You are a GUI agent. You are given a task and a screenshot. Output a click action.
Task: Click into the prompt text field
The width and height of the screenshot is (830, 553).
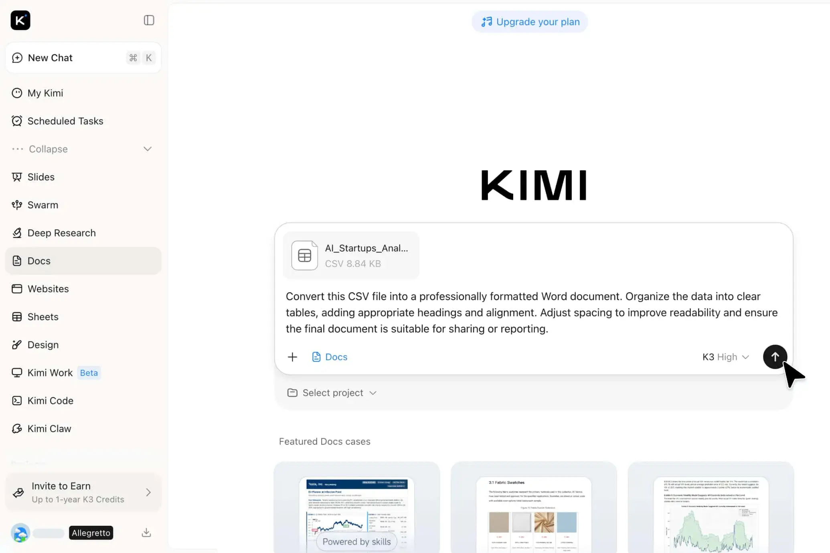[532, 313]
